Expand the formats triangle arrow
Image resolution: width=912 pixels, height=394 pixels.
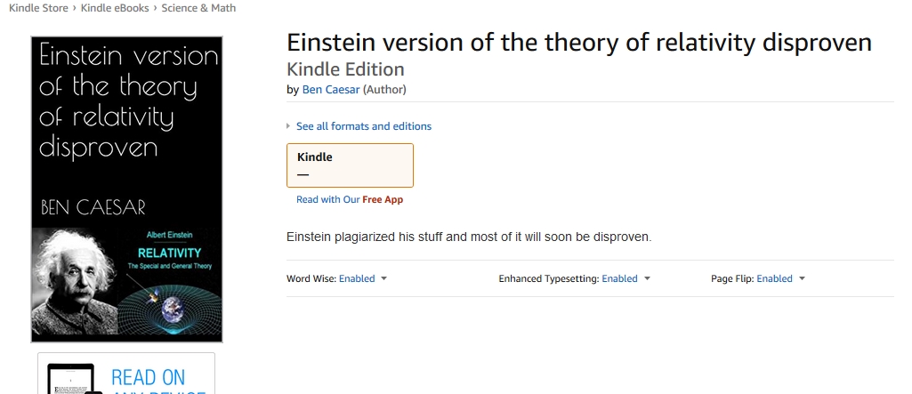pyautogui.click(x=288, y=126)
